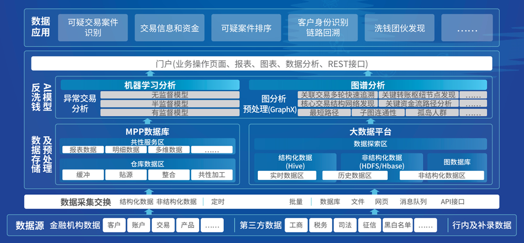Select the 黑白名单 third-party data box

click(x=397, y=225)
